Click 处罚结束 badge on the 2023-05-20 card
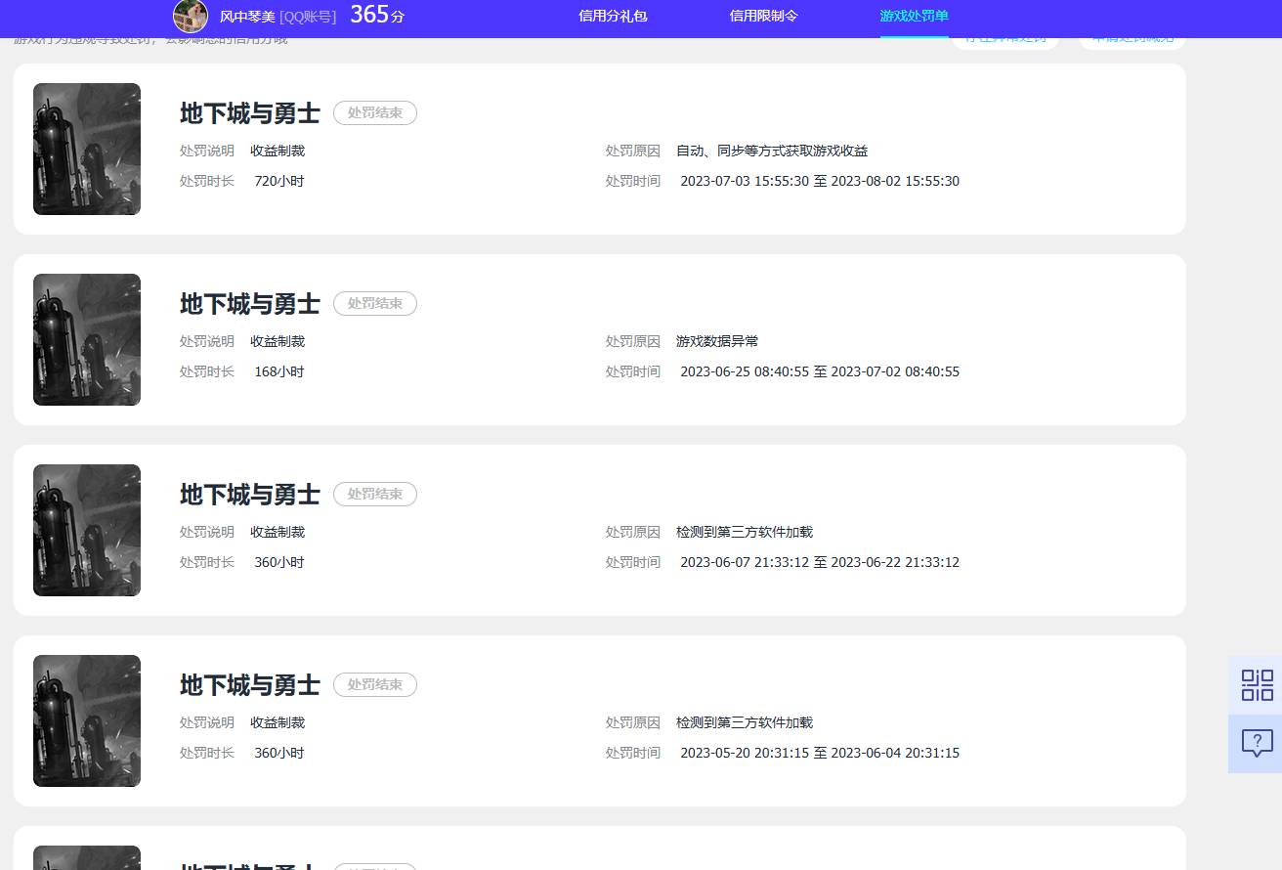The height and width of the screenshot is (870, 1282). coord(375,685)
